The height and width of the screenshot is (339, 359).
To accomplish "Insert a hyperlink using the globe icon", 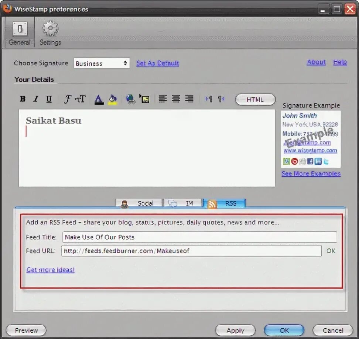I will pos(130,99).
